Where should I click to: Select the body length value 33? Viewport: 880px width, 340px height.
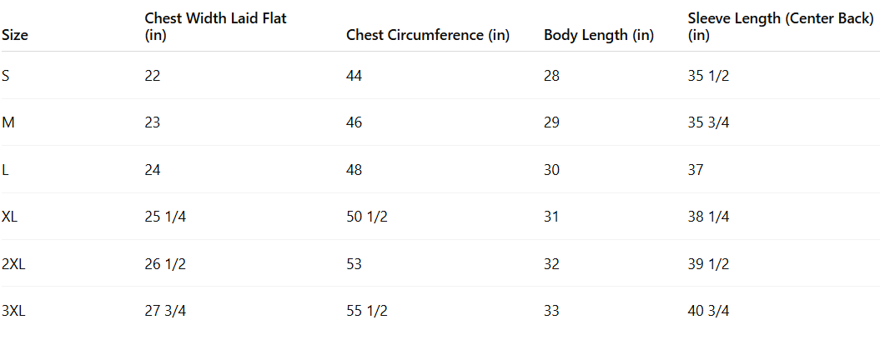point(551,311)
